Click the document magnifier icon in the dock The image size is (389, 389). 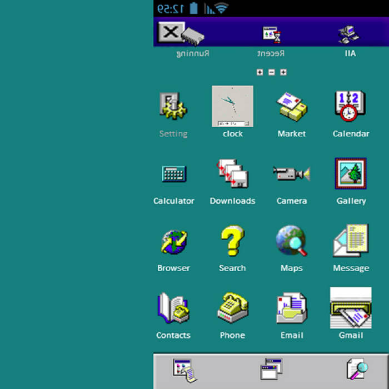tap(356, 370)
